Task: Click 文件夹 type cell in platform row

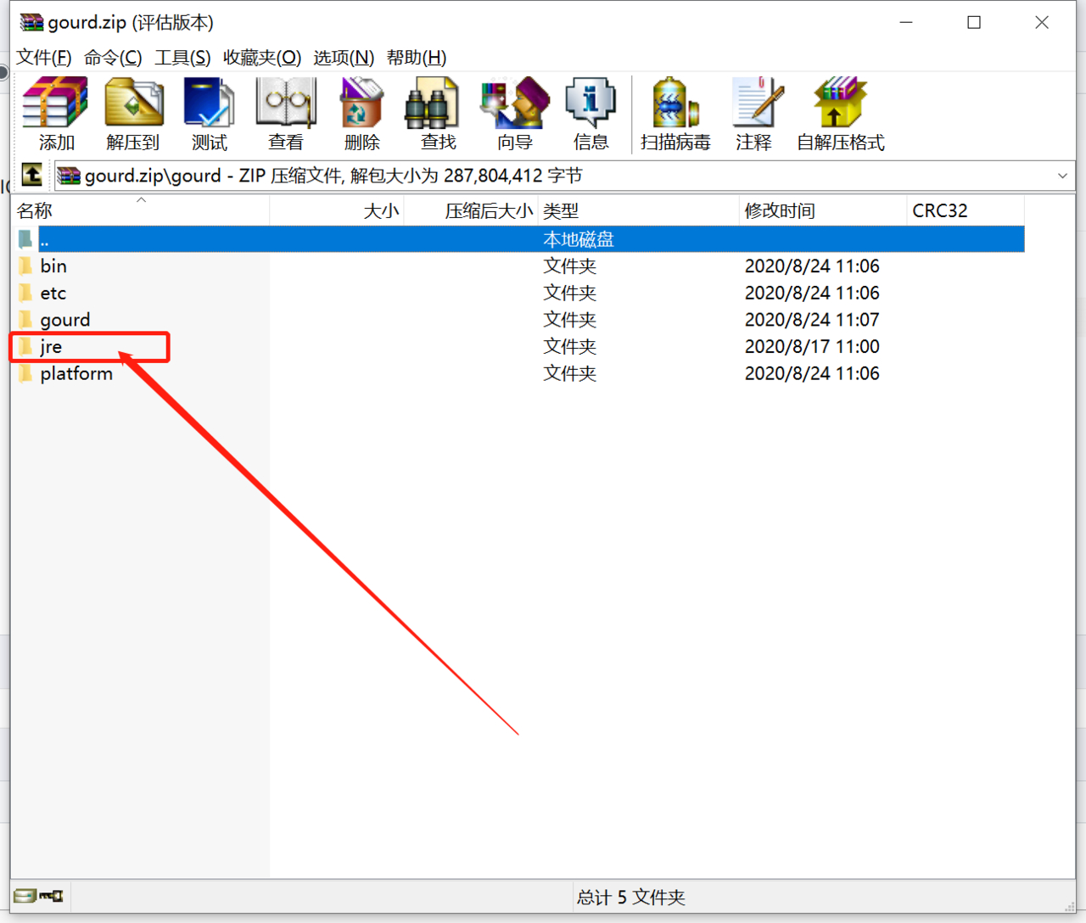Action: [x=569, y=373]
